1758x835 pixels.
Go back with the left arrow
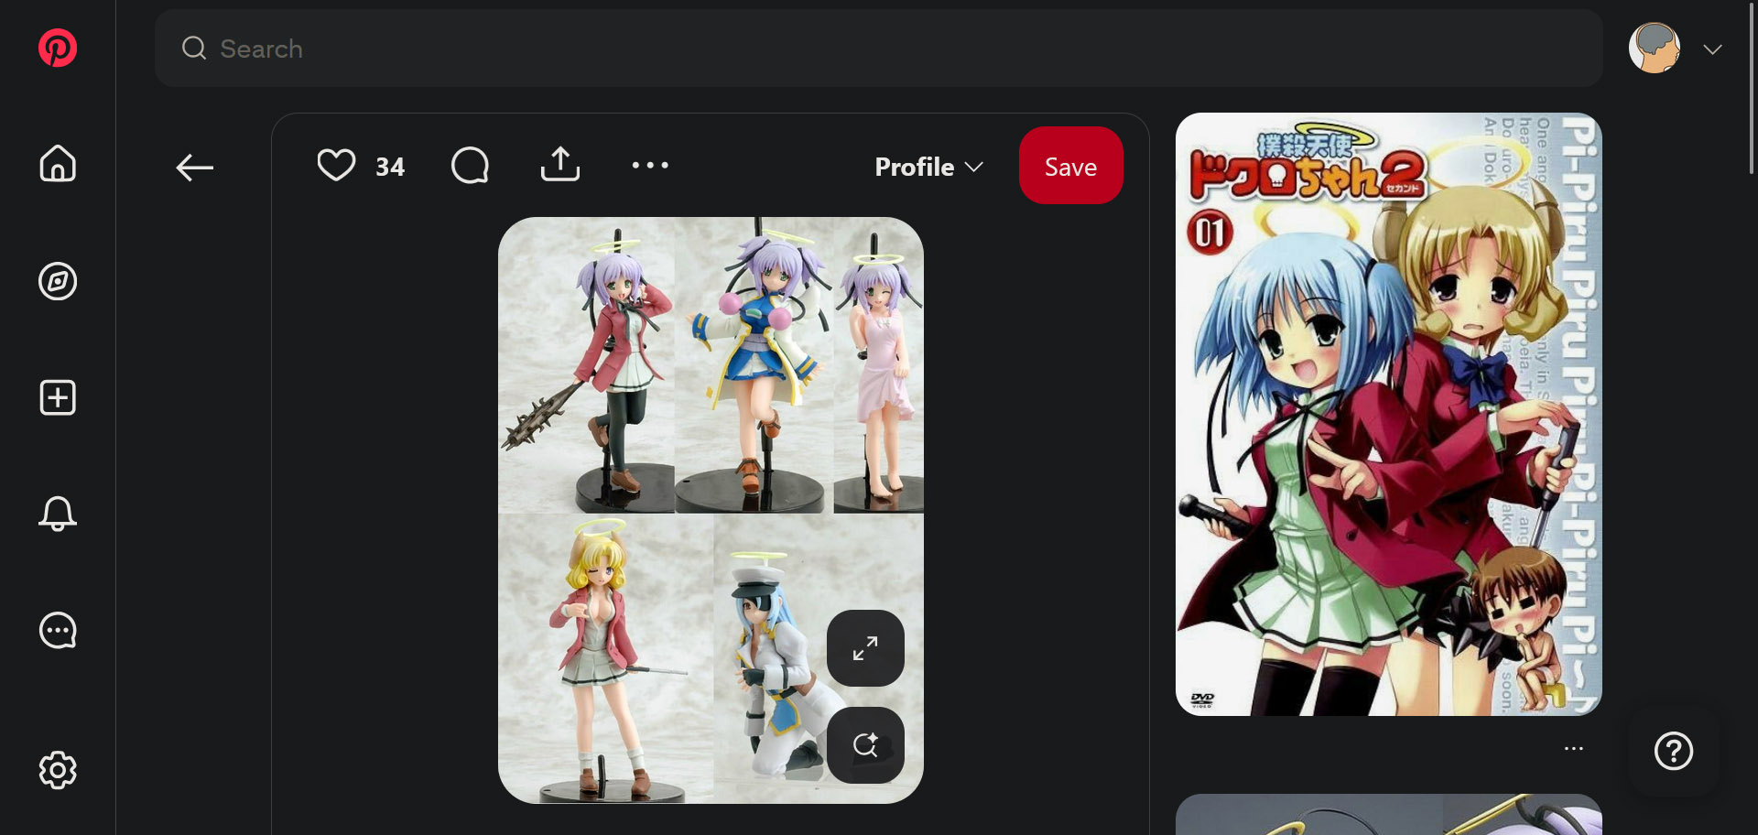pyautogui.click(x=194, y=168)
